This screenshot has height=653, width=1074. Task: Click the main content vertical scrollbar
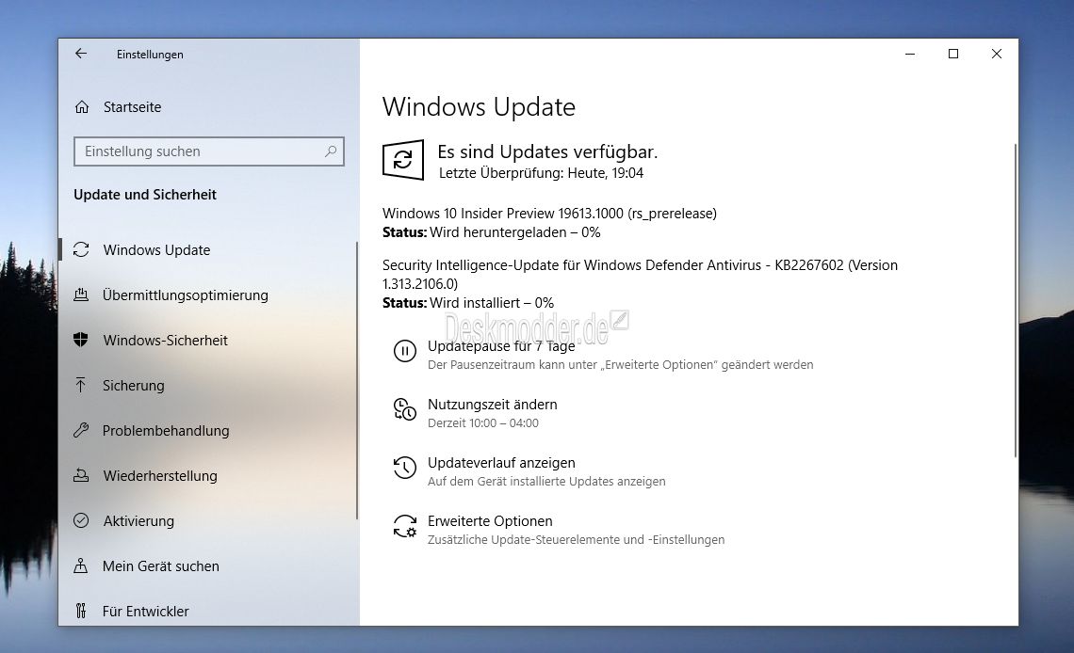(x=1015, y=301)
